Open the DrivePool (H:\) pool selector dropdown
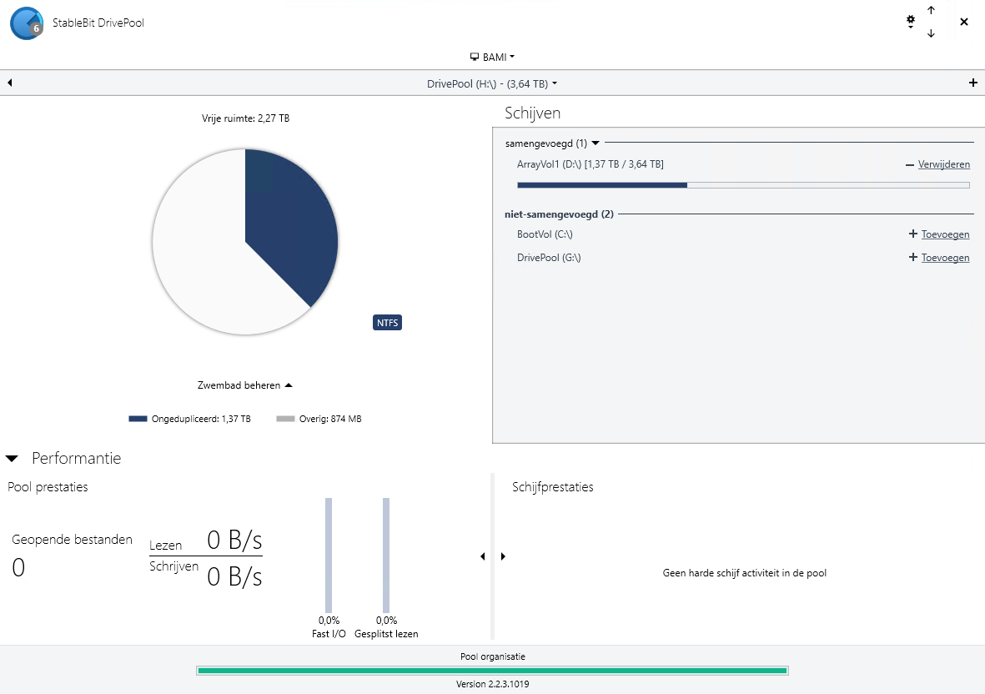 point(492,83)
